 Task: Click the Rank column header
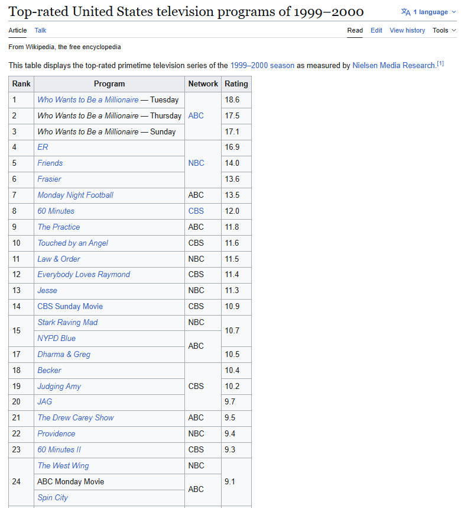(21, 84)
